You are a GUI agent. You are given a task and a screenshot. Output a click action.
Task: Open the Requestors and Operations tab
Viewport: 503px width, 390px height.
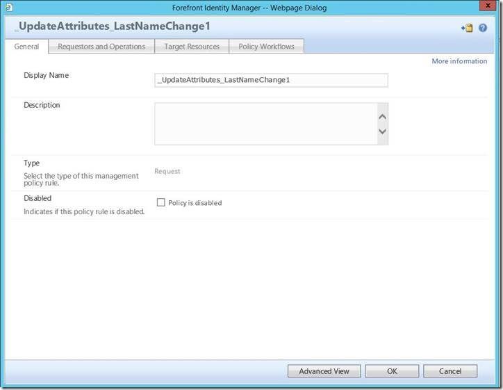tap(101, 47)
